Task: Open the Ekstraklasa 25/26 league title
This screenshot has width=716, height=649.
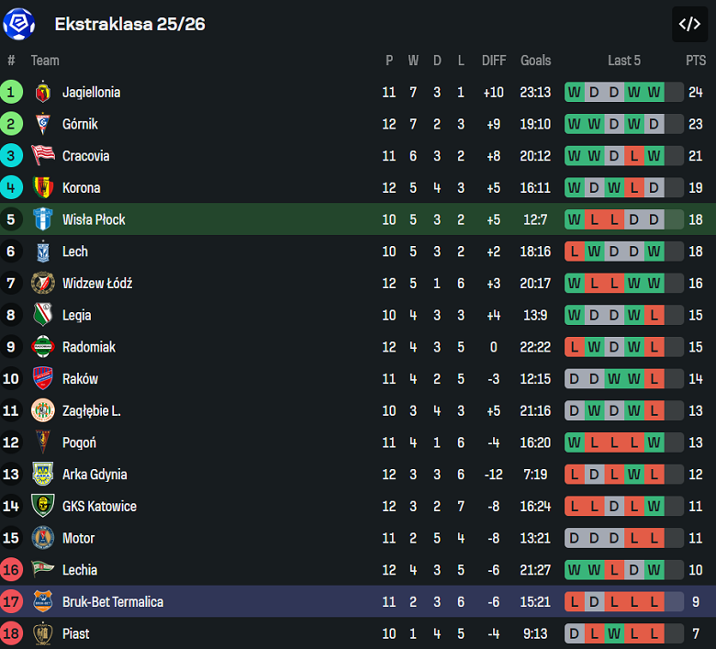Action: [x=129, y=24]
